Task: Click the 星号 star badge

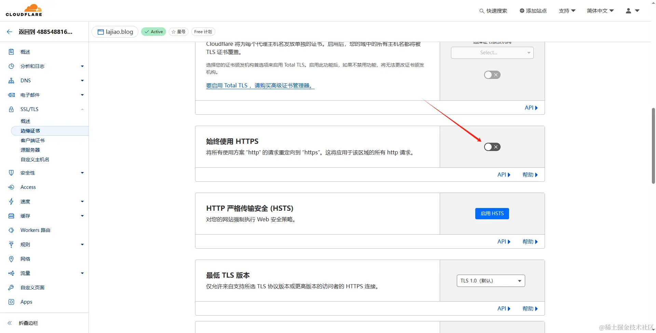Action: pos(179,32)
